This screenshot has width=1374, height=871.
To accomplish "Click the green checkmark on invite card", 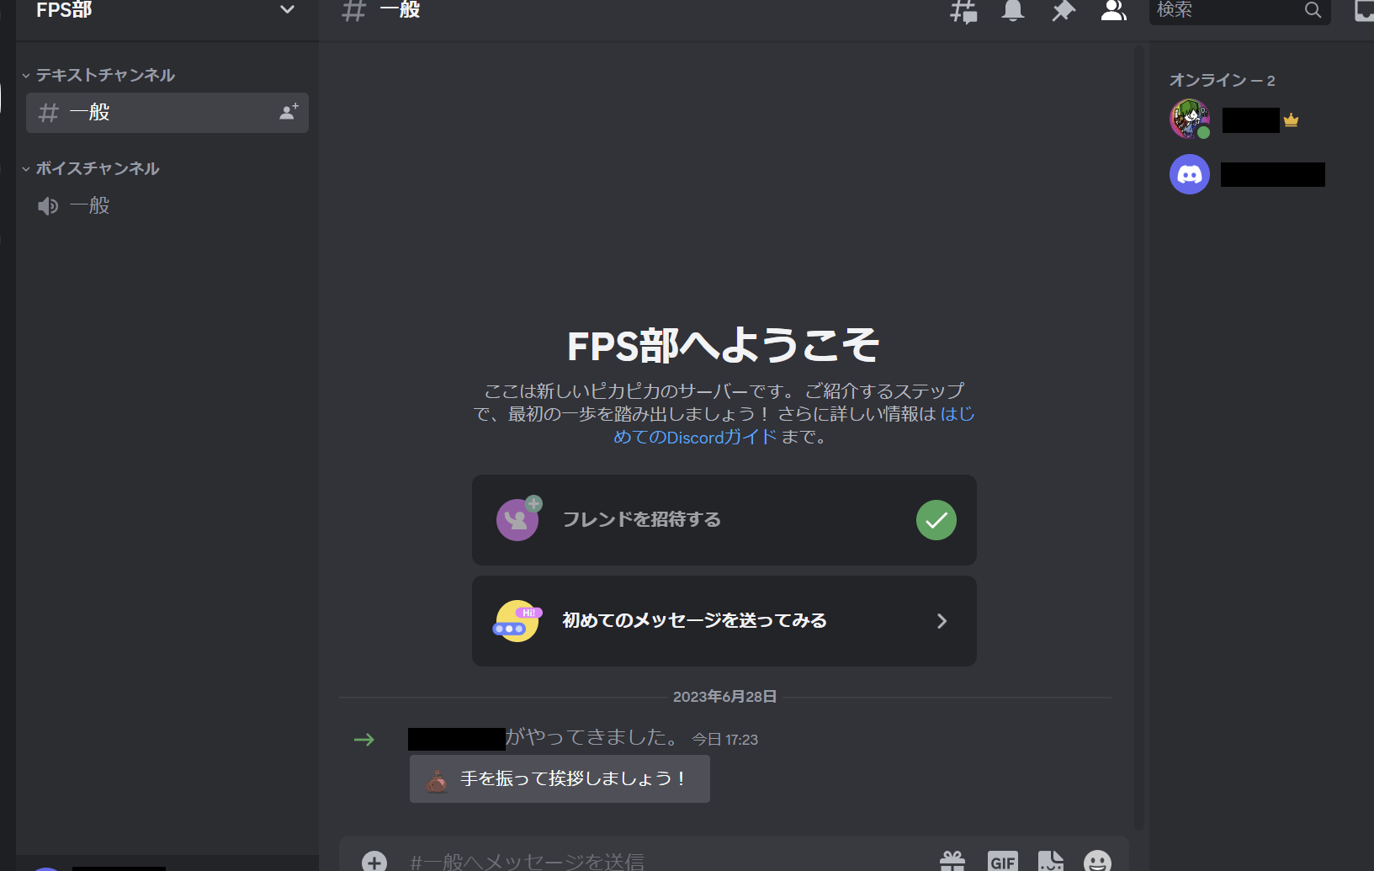I will coord(936,520).
